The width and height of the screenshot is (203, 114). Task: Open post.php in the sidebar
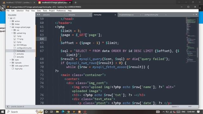tap(20, 54)
